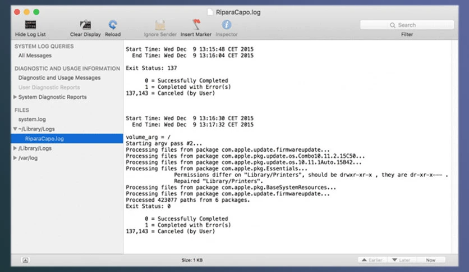469x272 pixels.
Task: Click the icon button in the bottom-left status bar
Action: [25, 260]
